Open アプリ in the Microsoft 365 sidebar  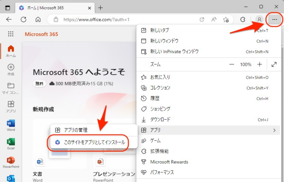coord(11,107)
